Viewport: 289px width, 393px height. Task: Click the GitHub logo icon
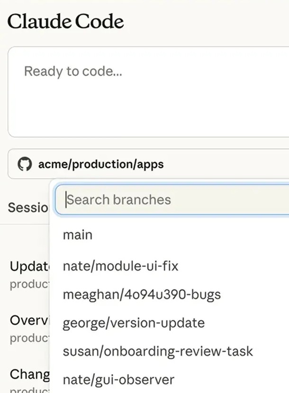pyautogui.click(x=25, y=164)
